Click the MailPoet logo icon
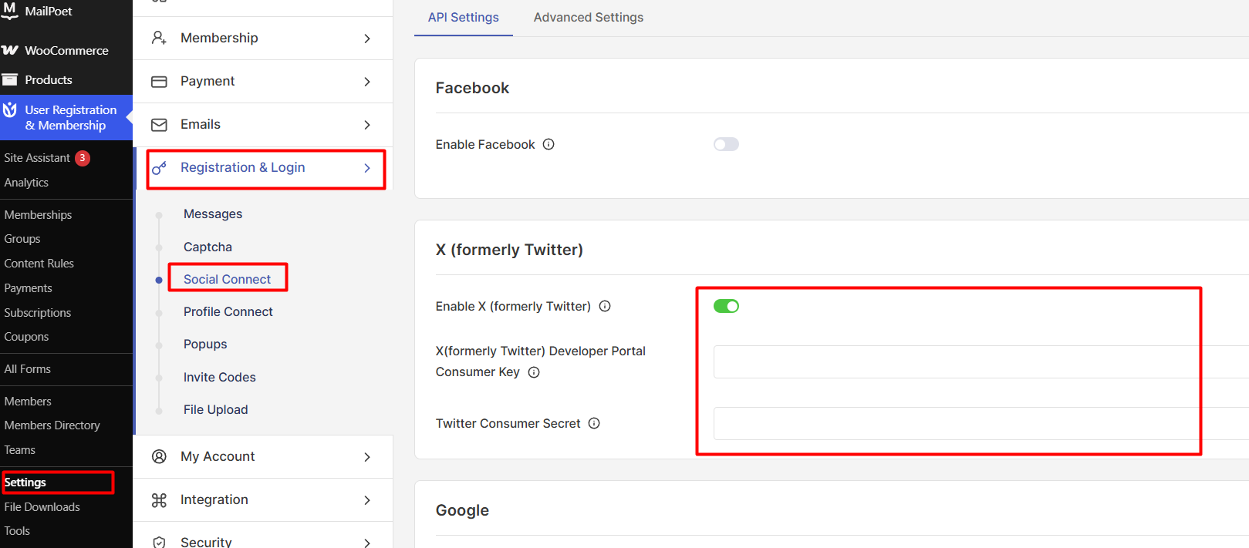Image resolution: width=1249 pixels, height=548 pixels. pos(10,10)
